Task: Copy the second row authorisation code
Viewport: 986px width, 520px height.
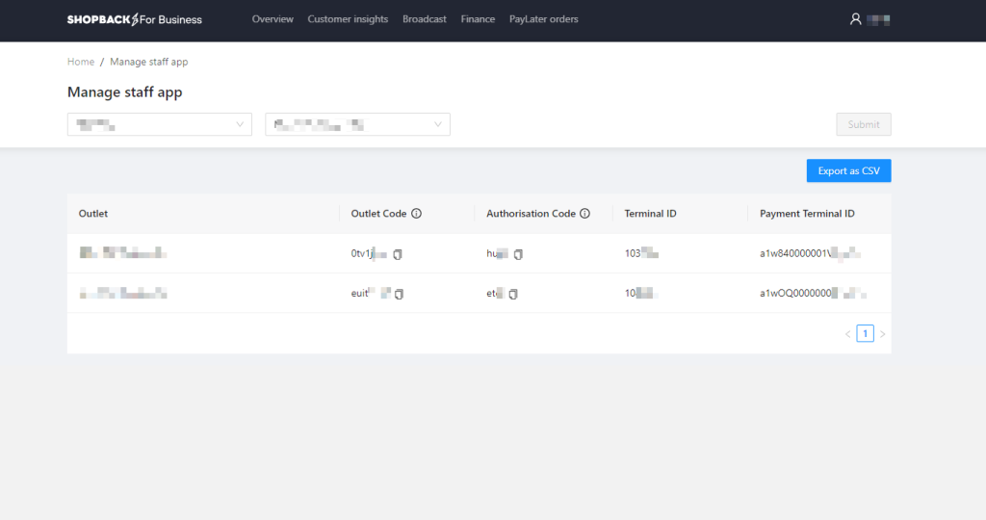Action: (x=513, y=294)
